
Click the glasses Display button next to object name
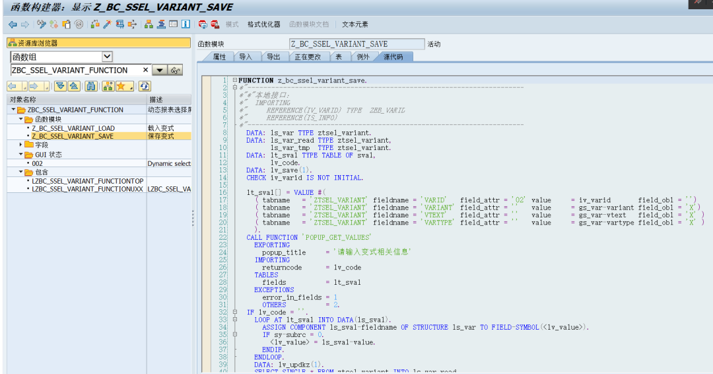click(176, 71)
